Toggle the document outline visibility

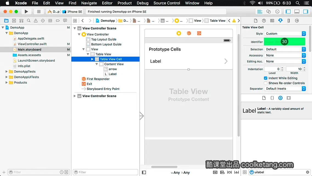point(144,172)
